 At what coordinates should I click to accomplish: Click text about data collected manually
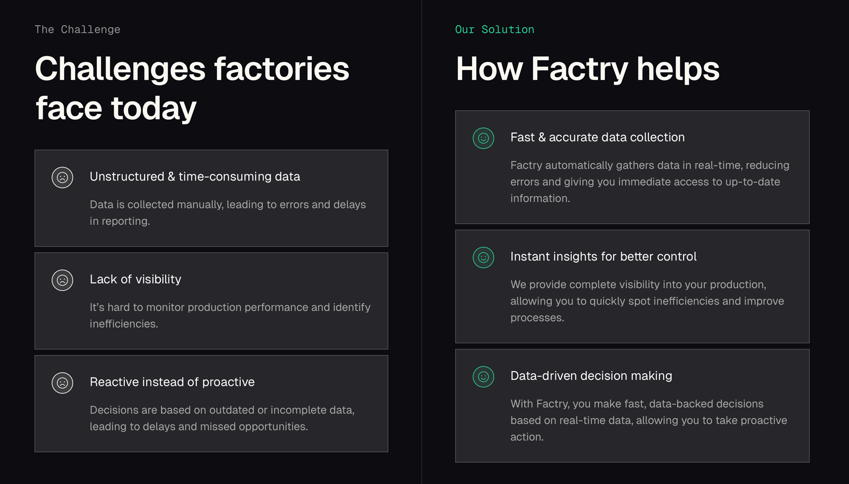point(227,213)
